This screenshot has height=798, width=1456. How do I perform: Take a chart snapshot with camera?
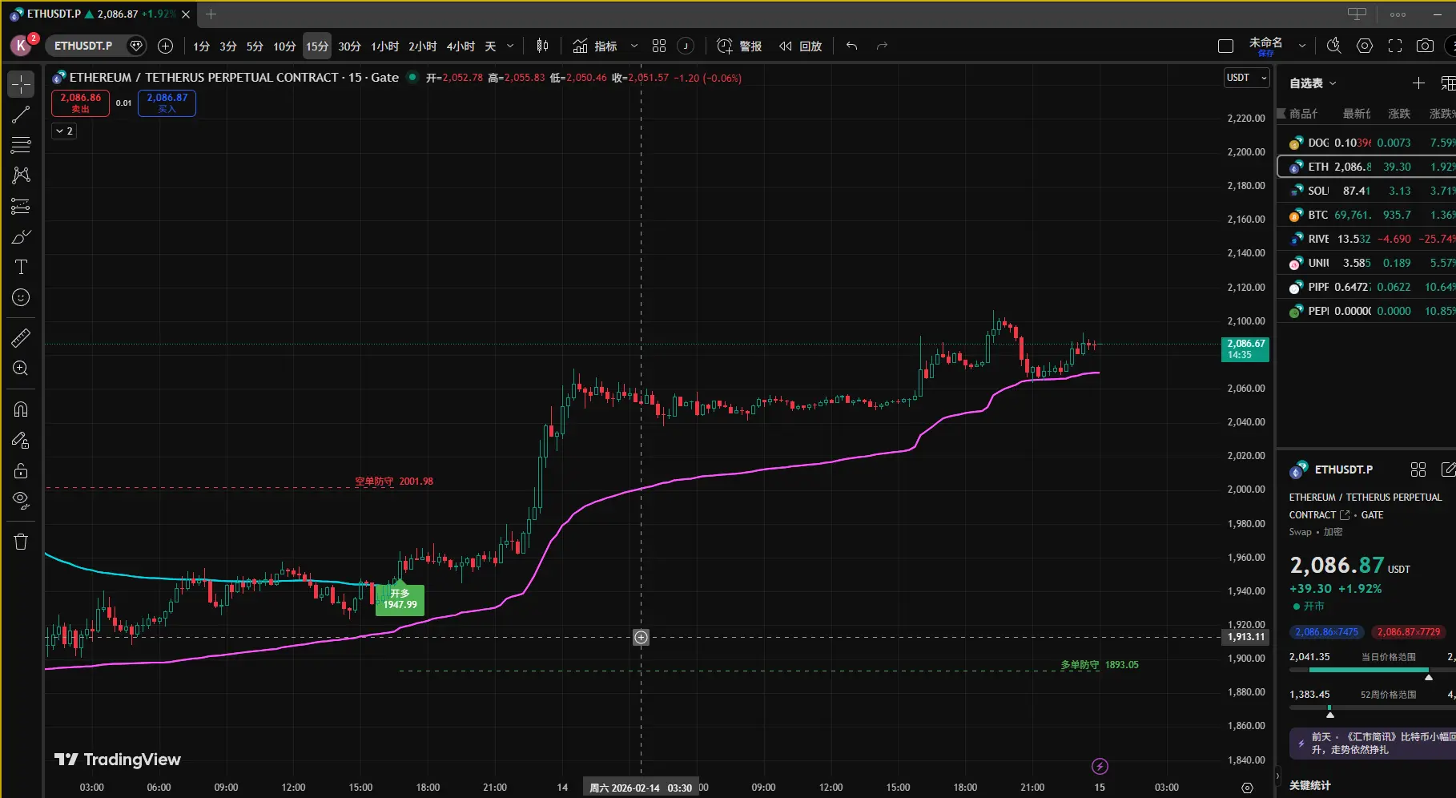pyautogui.click(x=1425, y=46)
